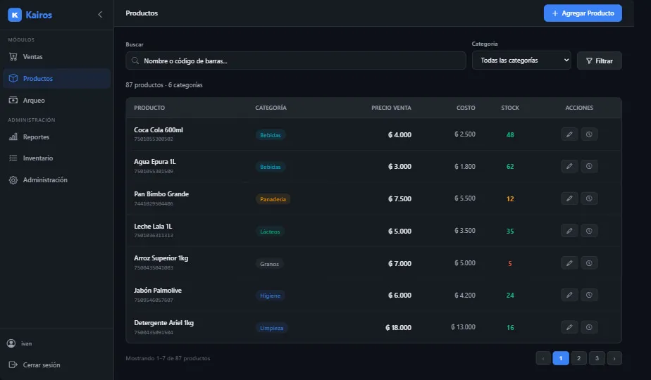Edit Pan Bimbo Grande with its pencil icon
Screen dimensions: 651x380
click(569, 198)
